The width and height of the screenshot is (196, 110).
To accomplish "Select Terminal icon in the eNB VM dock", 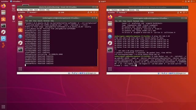I will point(20,50).
